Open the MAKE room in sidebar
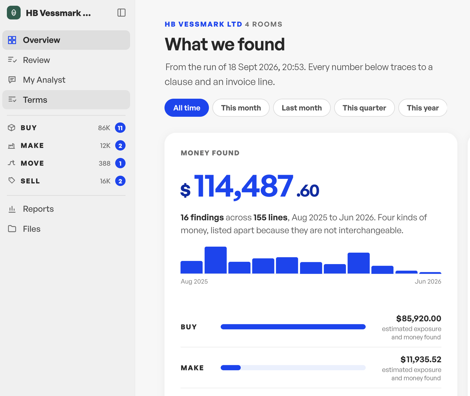 66,145
